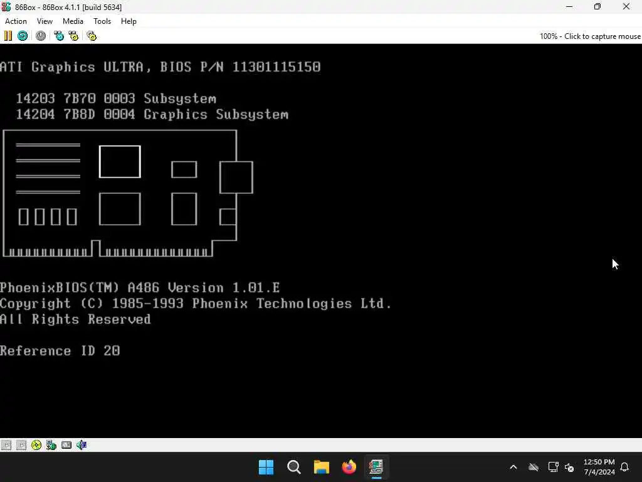Click the cloud sync tray icon
Image resolution: width=642 pixels, height=482 pixels.
click(x=534, y=467)
